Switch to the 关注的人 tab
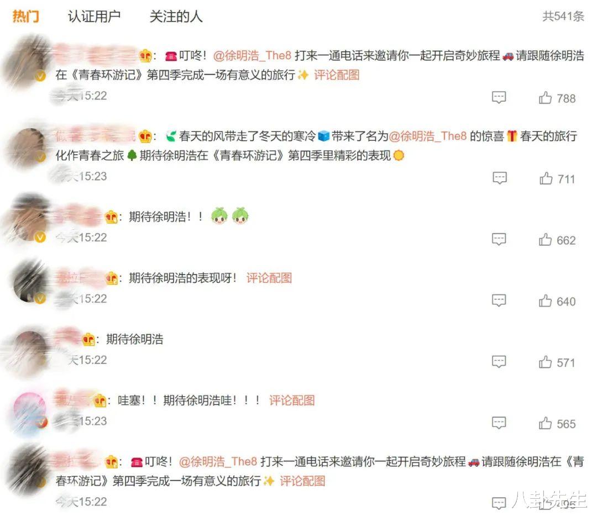The width and height of the screenshot is (597, 522). (176, 17)
